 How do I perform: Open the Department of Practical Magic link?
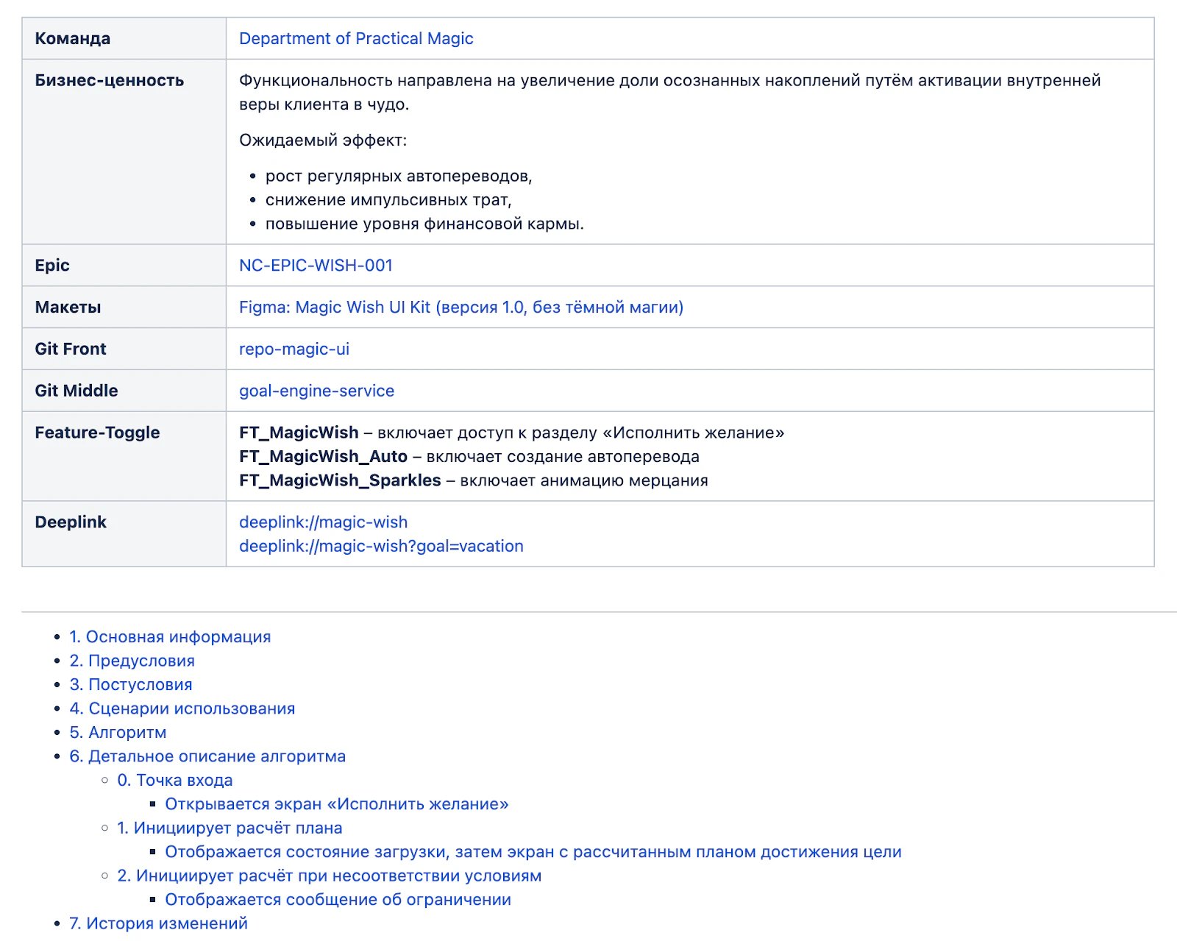(x=356, y=38)
